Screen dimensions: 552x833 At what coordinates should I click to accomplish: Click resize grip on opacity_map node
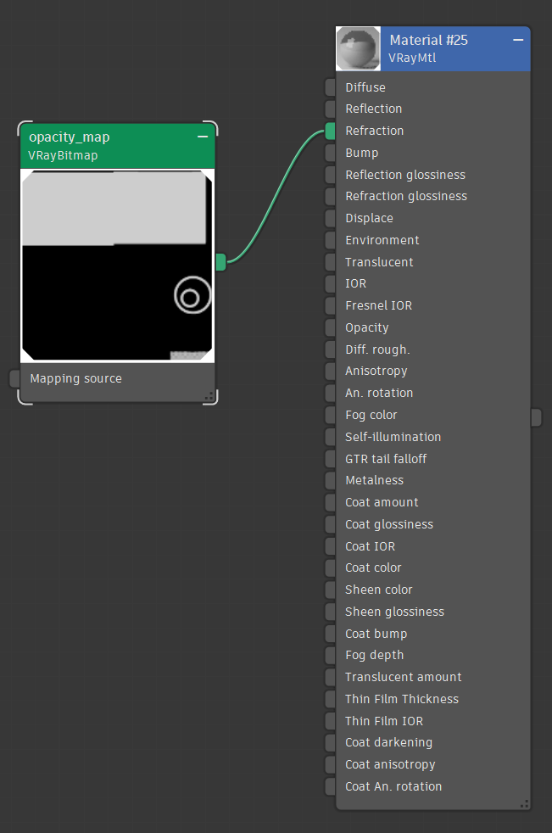(209, 395)
